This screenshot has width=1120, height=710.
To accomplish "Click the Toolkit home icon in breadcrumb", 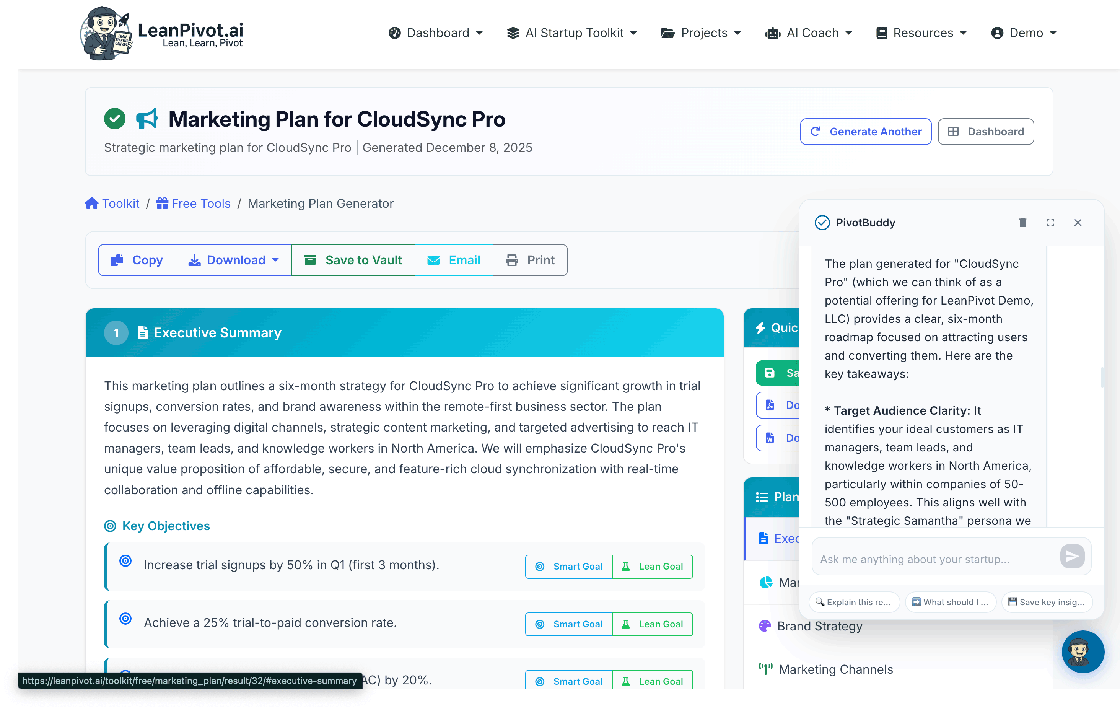I will (x=92, y=204).
